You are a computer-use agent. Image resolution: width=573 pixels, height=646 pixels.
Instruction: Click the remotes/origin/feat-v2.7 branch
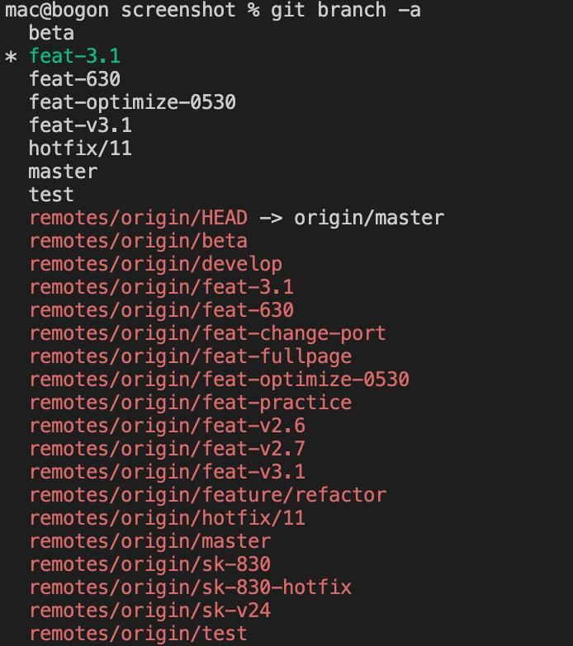pyautogui.click(x=167, y=449)
